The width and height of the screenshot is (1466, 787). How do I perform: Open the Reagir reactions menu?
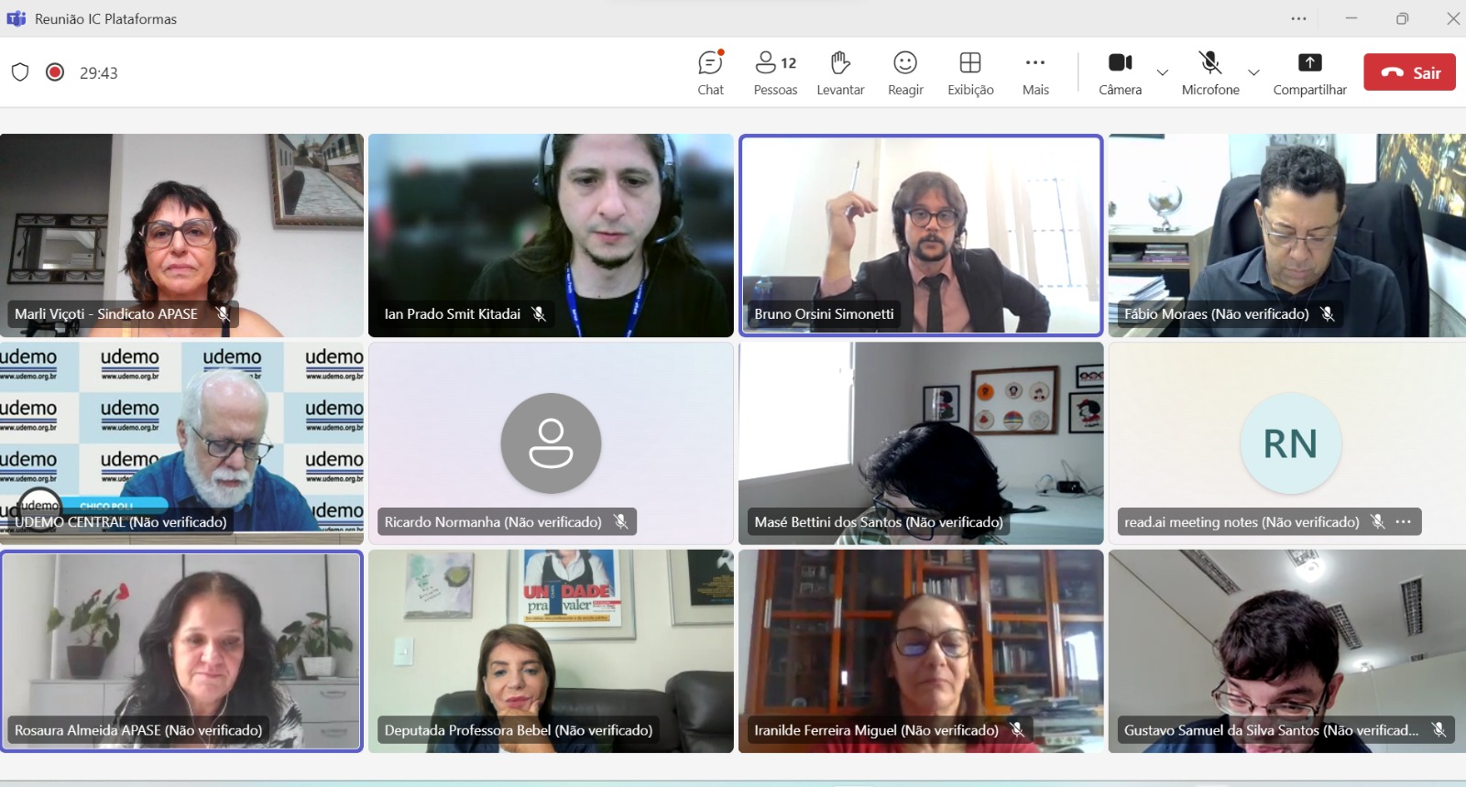pyautogui.click(x=905, y=72)
